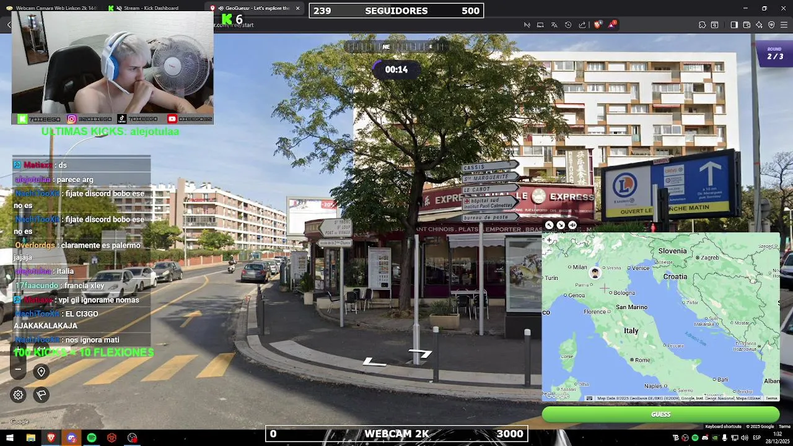Drop a checkpoint with the location pin icon

pos(42,372)
